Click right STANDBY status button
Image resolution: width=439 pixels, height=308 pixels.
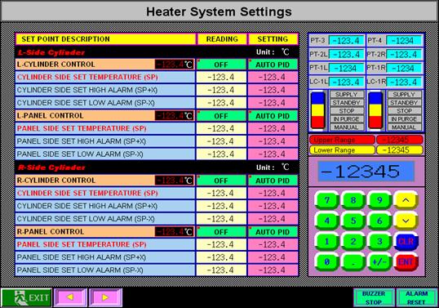(x=404, y=103)
